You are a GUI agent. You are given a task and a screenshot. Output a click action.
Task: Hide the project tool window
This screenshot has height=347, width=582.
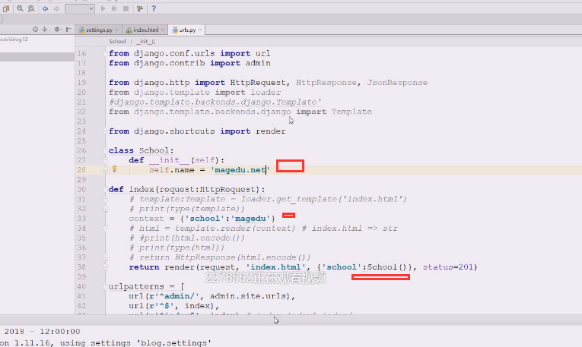68,30
